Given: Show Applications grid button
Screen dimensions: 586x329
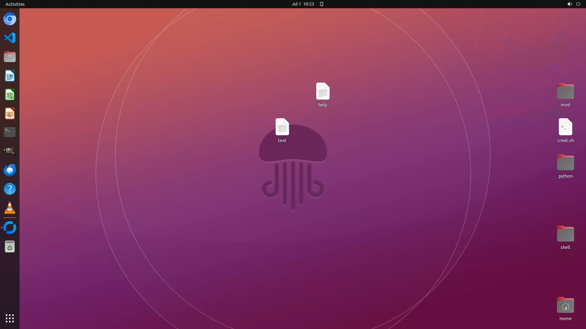Looking at the screenshot, I should [10, 318].
